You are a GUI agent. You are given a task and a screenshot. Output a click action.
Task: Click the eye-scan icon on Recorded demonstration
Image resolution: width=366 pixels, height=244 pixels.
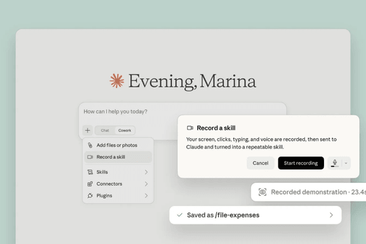click(262, 192)
